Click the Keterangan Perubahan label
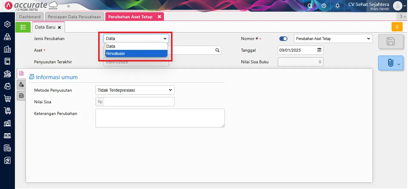The width and height of the screenshot is (408, 189). pos(56,113)
